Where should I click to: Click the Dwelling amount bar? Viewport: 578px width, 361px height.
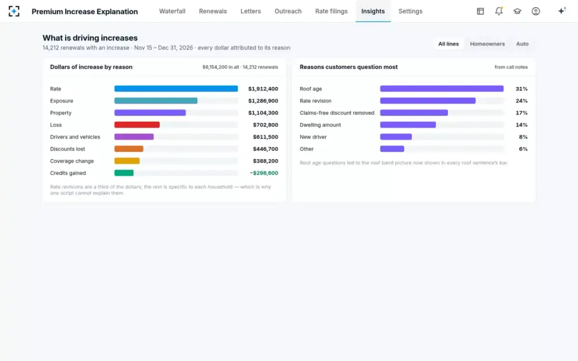tap(408, 125)
